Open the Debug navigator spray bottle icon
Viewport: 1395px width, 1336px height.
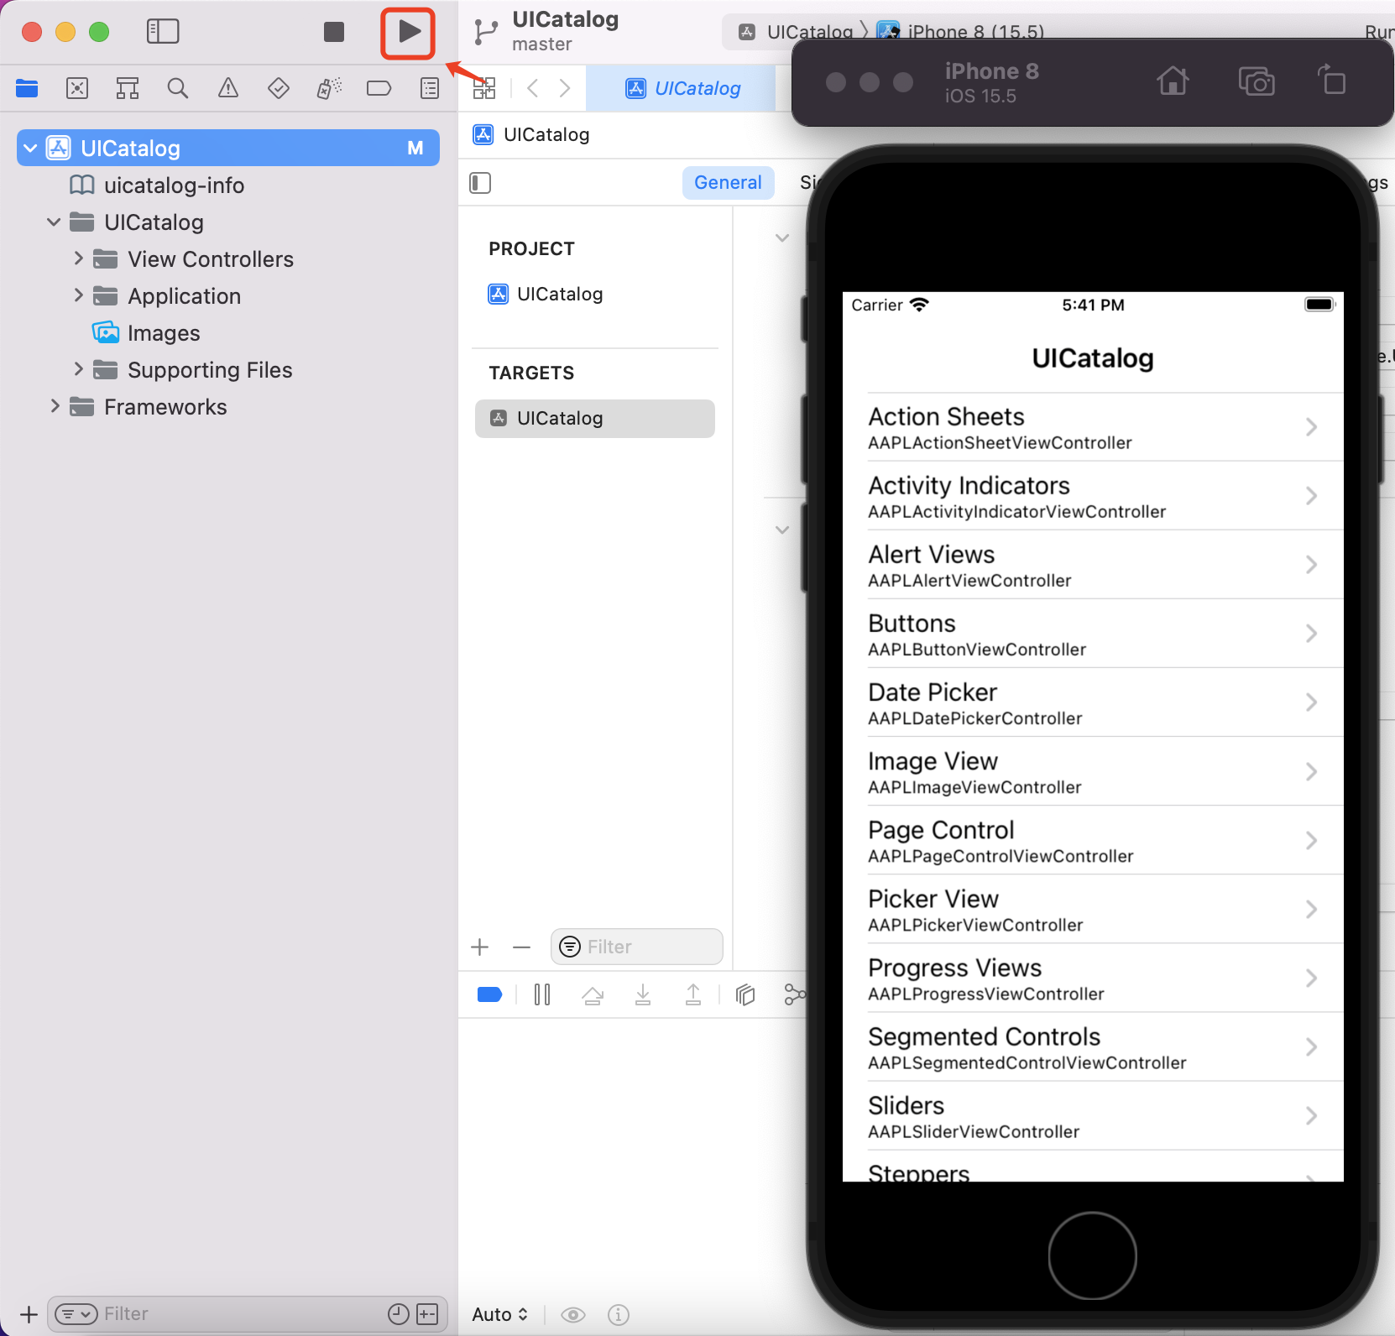(329, 87)
